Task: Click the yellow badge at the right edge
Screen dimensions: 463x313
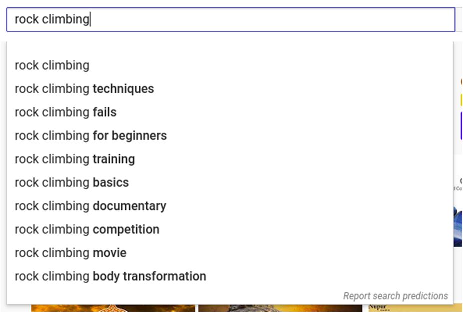Action: (x=461, y=100)
